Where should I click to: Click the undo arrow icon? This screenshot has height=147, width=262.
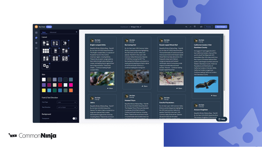point(186,27)
